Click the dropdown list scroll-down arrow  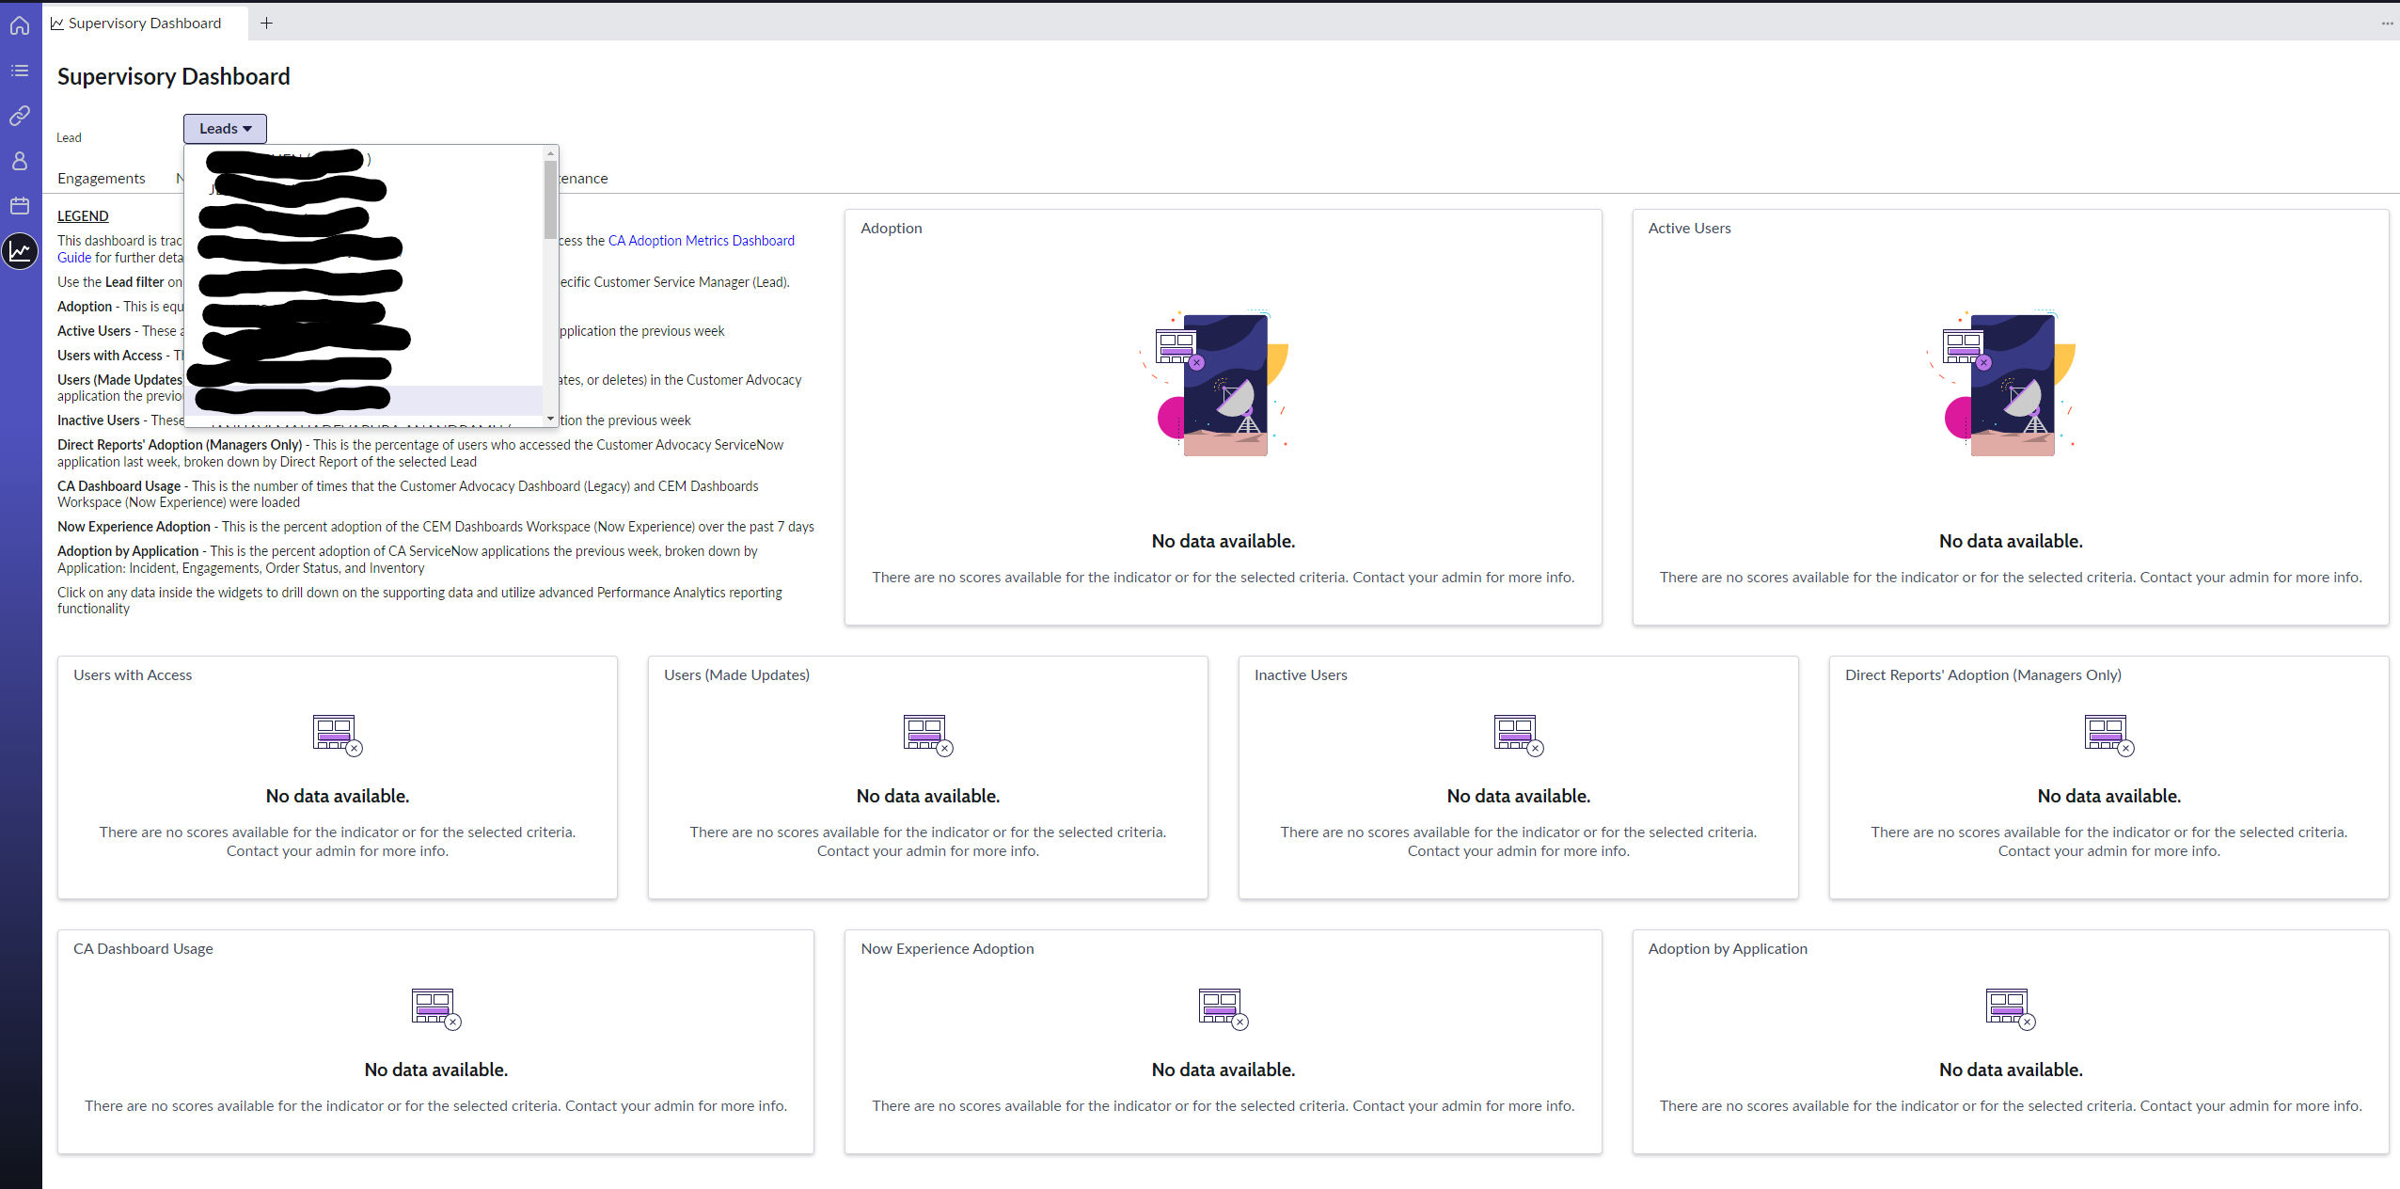tap(550, 419)
